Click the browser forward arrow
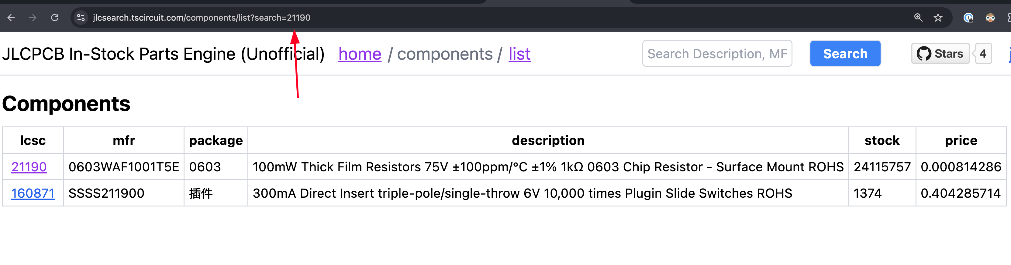 pos(33,18)
